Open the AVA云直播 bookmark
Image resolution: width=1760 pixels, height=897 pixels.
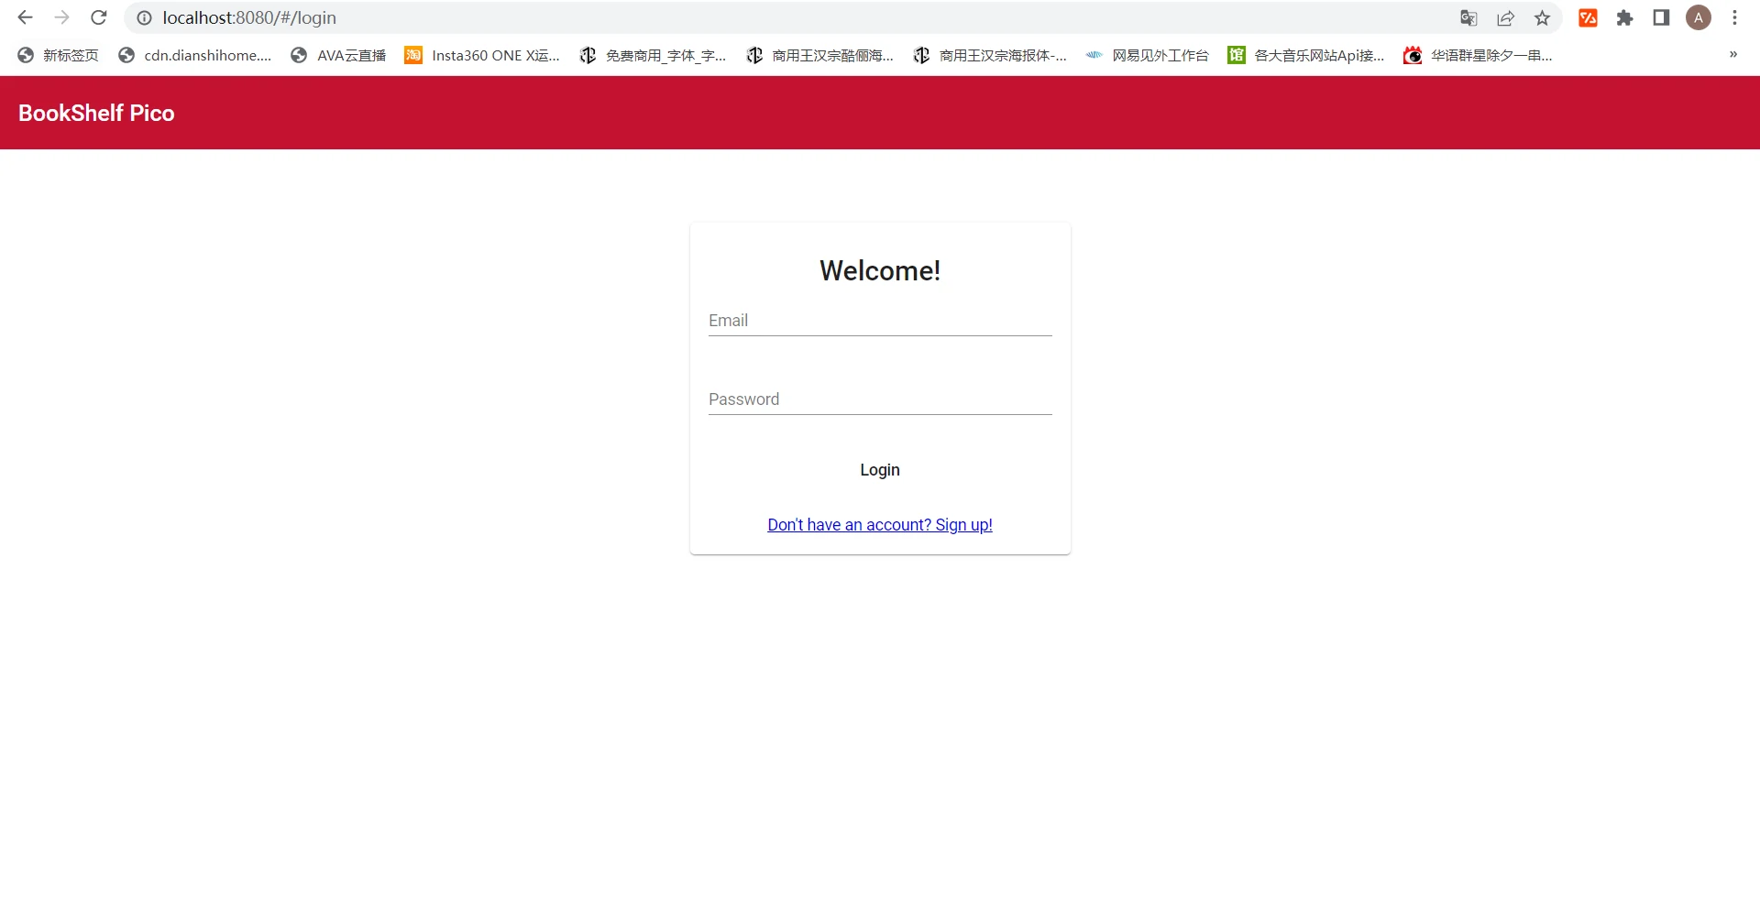coord(338,56)
